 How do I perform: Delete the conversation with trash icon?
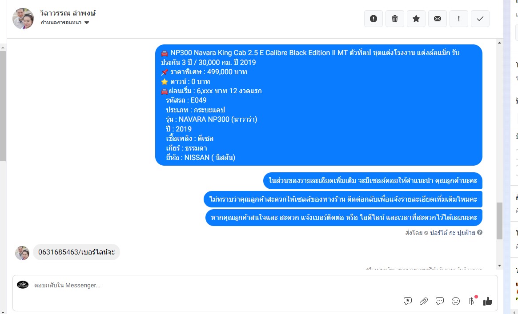pos(395,19)
